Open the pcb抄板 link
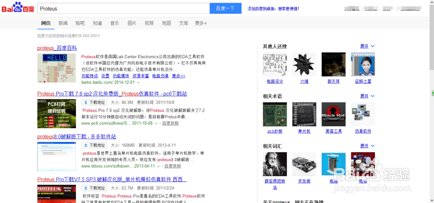Viewport: 434px width, 203px height. [275, 131]
